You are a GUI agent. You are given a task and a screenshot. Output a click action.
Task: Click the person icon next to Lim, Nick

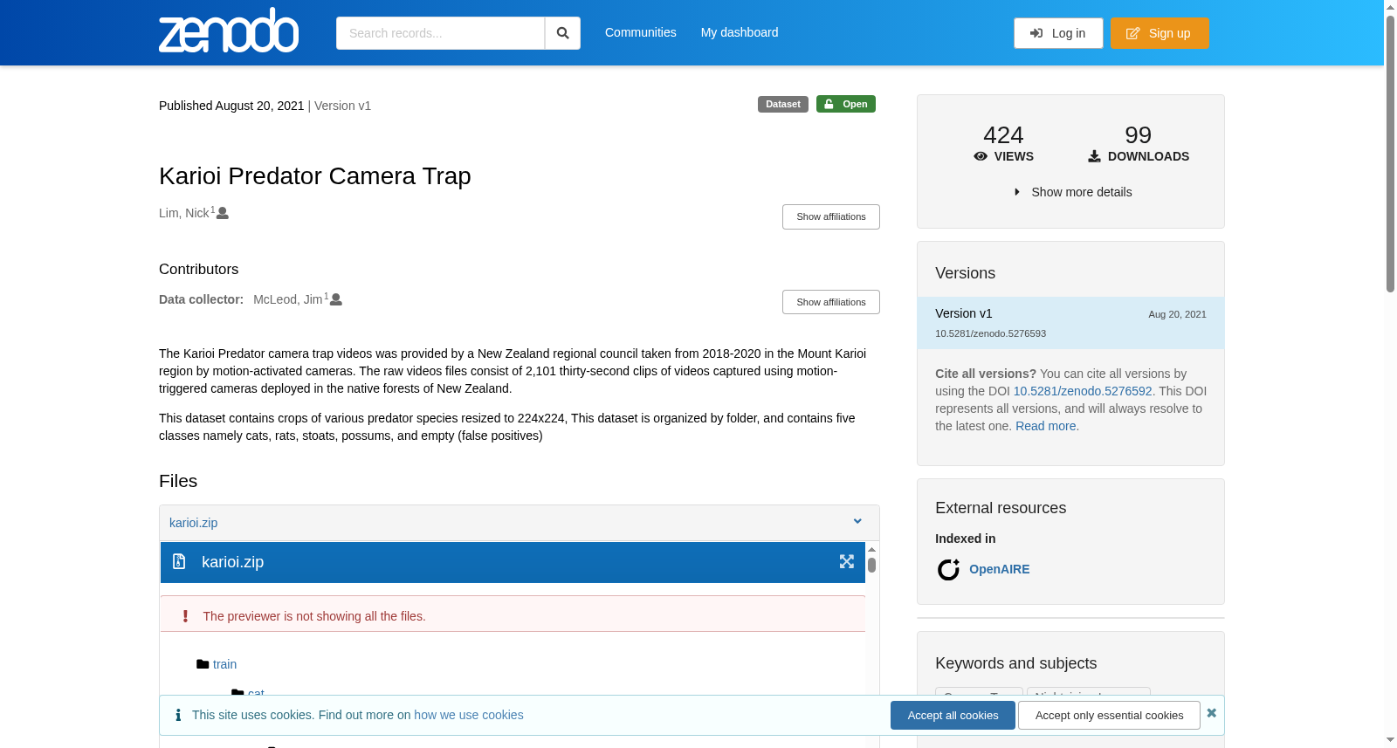[x=223, y=213]
